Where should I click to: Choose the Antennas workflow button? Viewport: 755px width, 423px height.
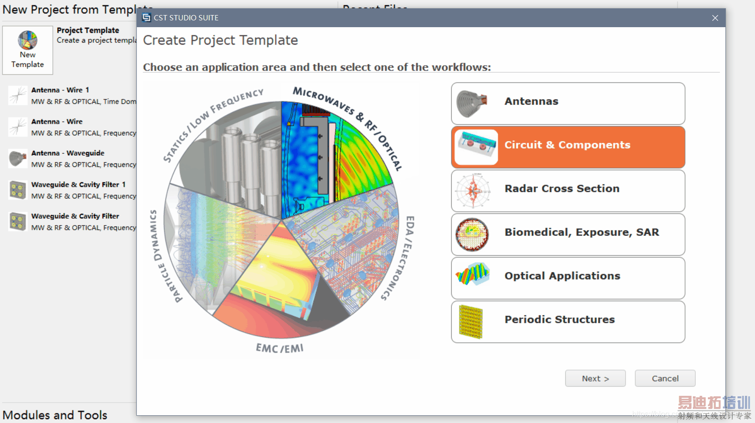coord(568,103)
